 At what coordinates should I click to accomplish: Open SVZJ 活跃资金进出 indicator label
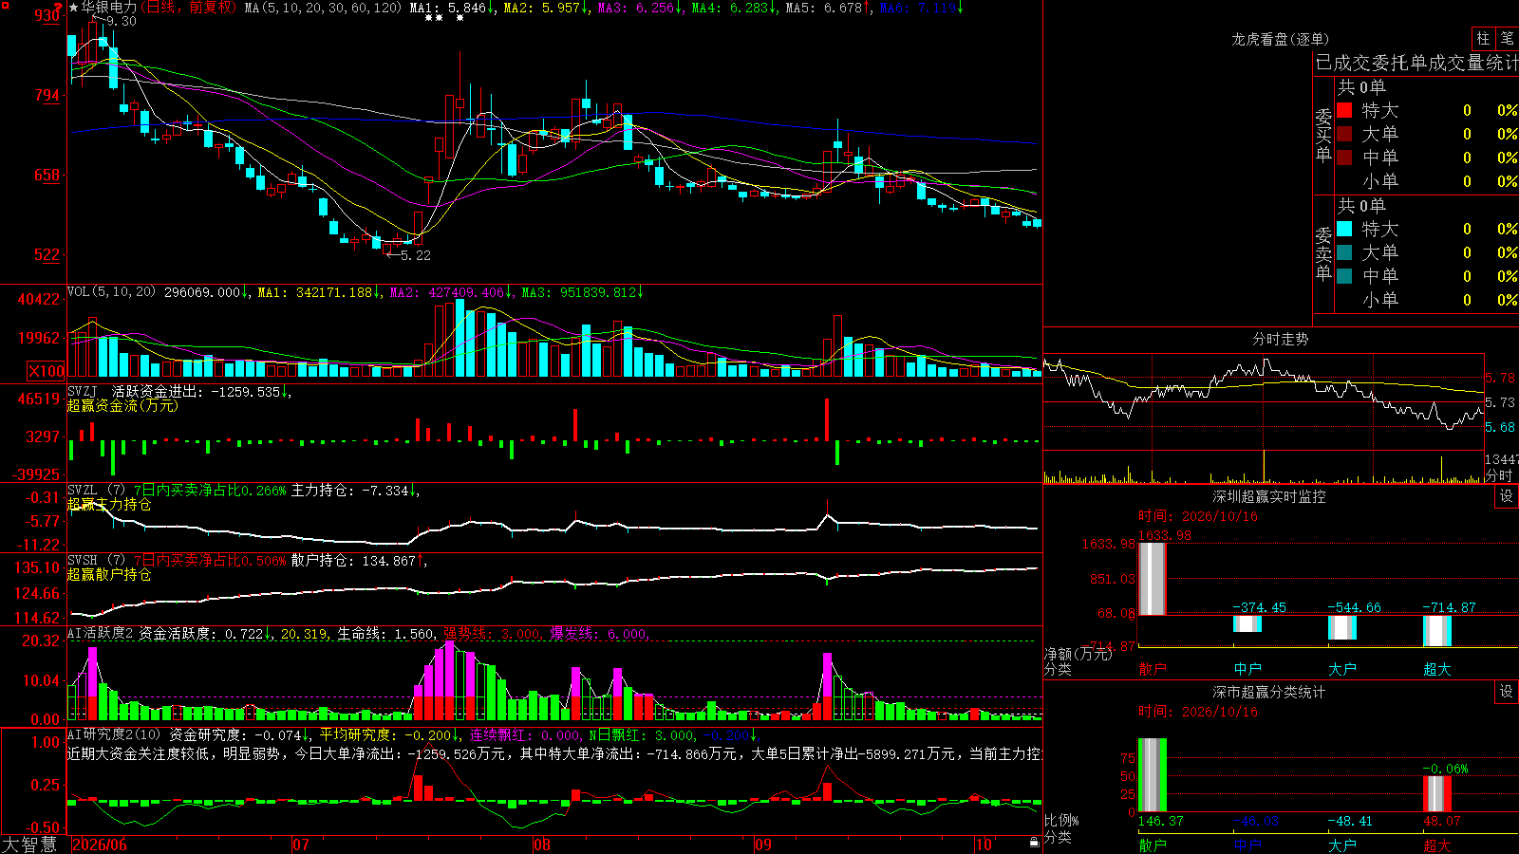pyautogui.click(x=134, y=391)
